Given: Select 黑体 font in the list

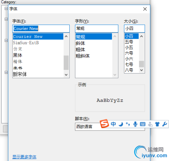Looking at the screenshot, I should coord(38,55).
